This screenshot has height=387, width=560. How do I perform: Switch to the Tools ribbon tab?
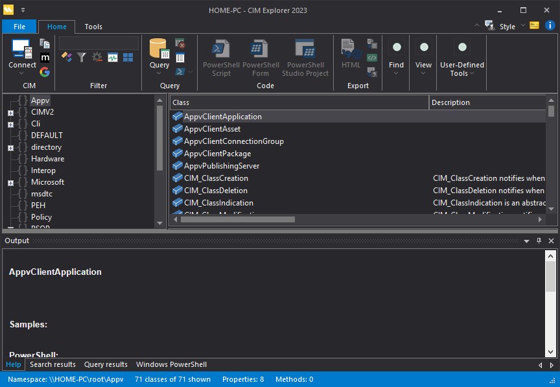coord(93,27)
